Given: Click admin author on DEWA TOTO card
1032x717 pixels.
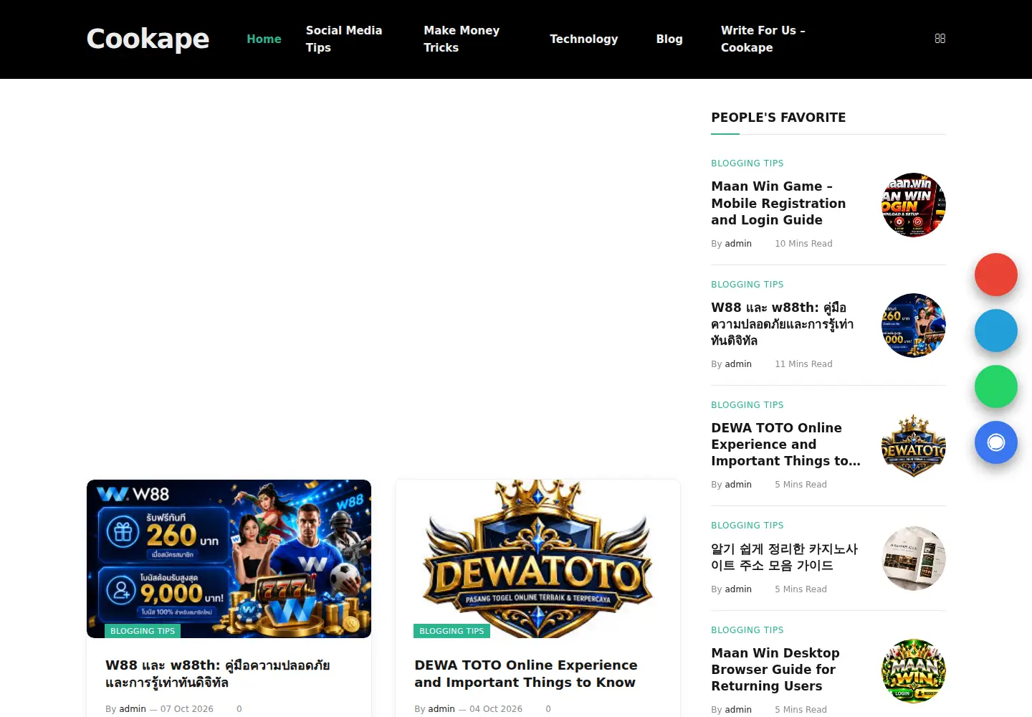Looking at the screenshot, I should pos(441,709).
